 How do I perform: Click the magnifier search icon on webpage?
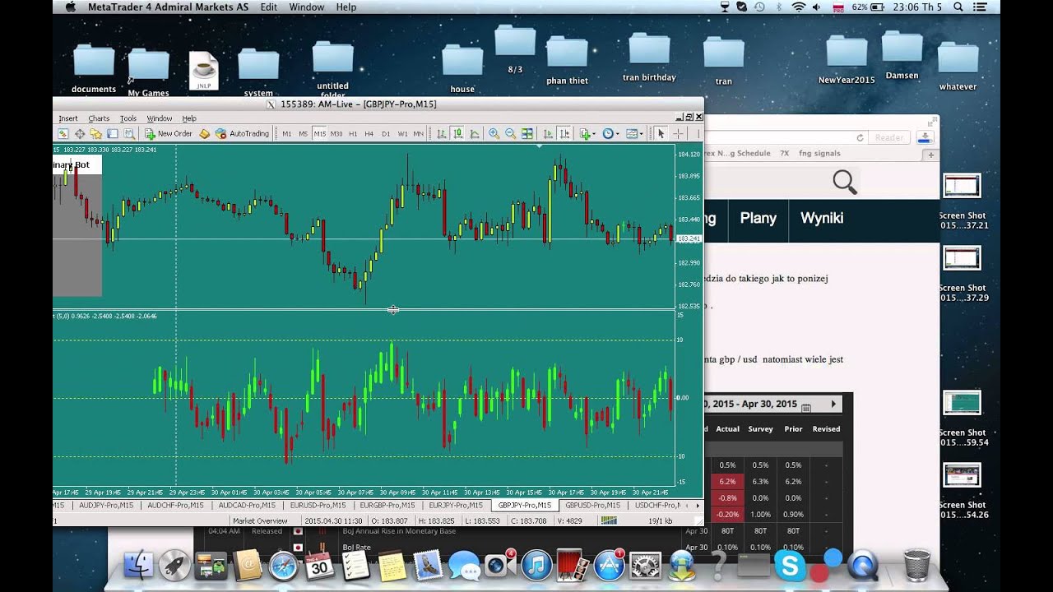pos(845,182)
